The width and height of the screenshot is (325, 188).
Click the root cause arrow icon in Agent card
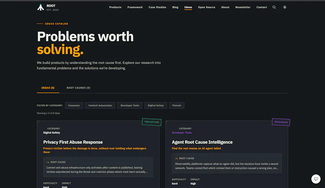coord(176,158)
